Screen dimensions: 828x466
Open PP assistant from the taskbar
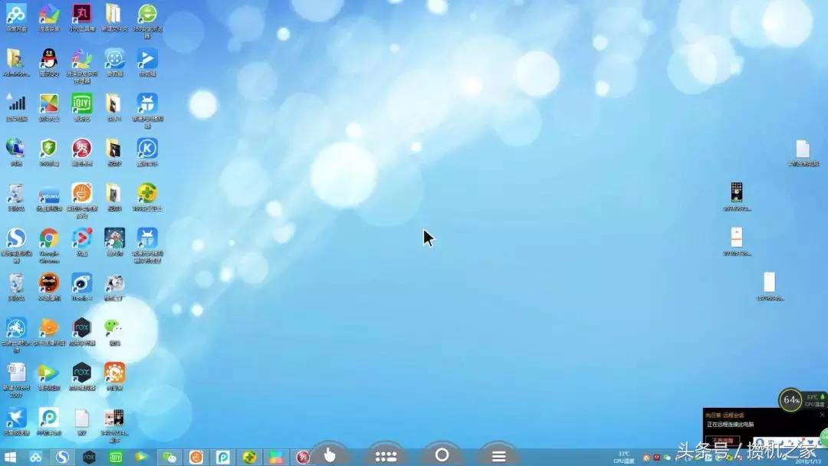pyautogui.click(x=222, y=457)
